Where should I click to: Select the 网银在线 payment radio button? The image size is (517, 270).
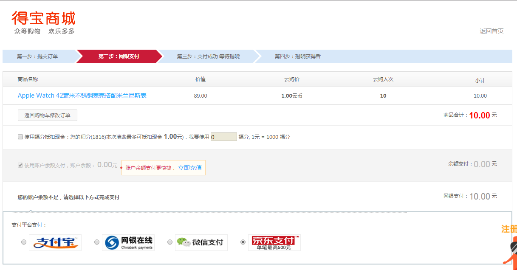coord(96,242)
